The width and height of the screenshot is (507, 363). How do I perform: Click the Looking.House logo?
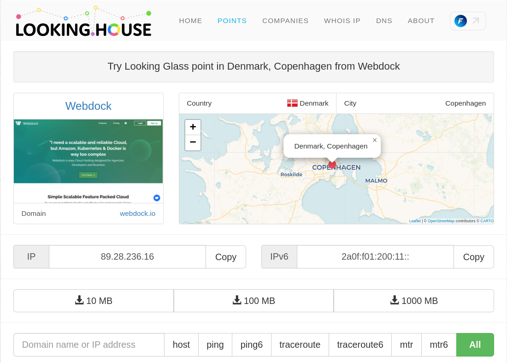click(83, 22)
